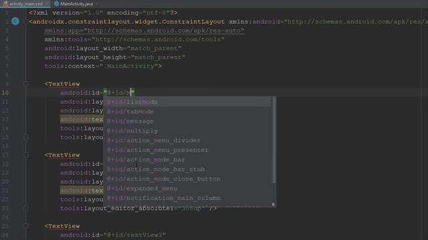This screenshot has width=428, height=240.
Task: Pick @+id/action_menu_presenter from autocomplete
Action: (187, 150)
